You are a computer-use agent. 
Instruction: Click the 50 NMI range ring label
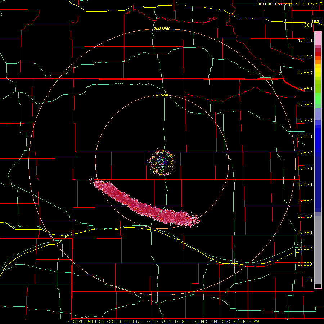[162, 95]
